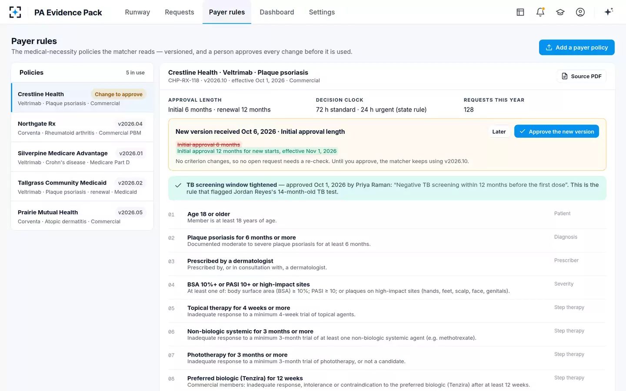Image resolution: width=626 pixels, height=391 pixels.
Task: Click Approve the new version
Action: pyautogui.click(x=556, y=131)
